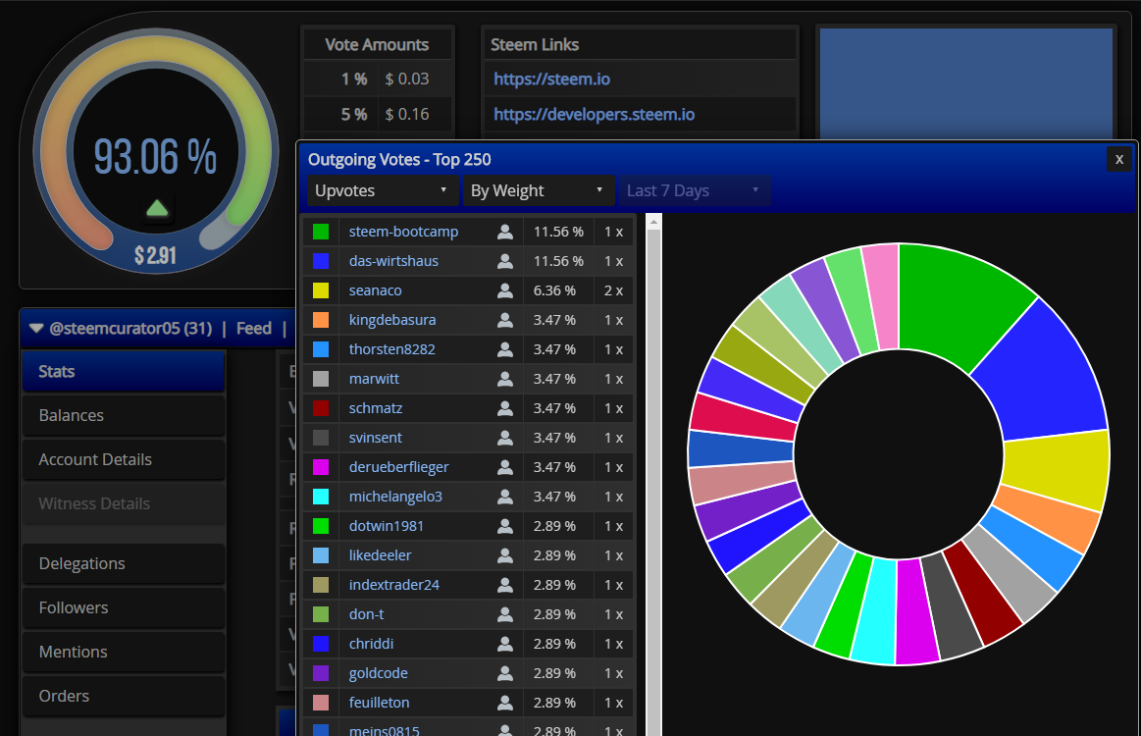This screenshot has height=736, width=1141.
Task: Click the person icon beside seanaco
Action: 505,290
